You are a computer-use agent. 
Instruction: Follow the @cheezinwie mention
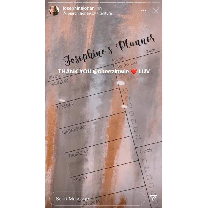(111, 72)
